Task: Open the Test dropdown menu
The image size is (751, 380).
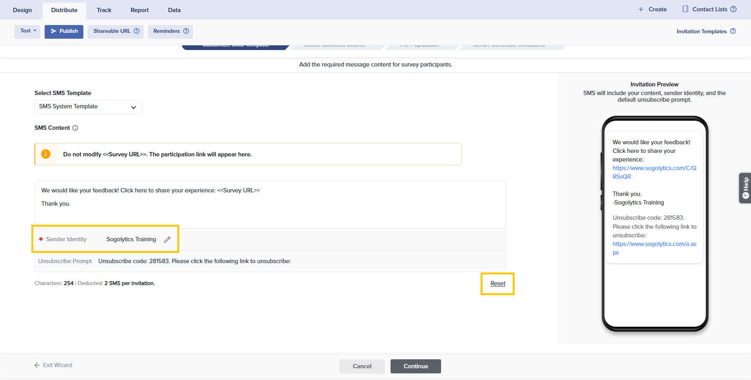Action: pyautogui.click(x=27, y=31)
